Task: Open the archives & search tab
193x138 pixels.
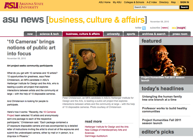Action: [x=154, y=34]
